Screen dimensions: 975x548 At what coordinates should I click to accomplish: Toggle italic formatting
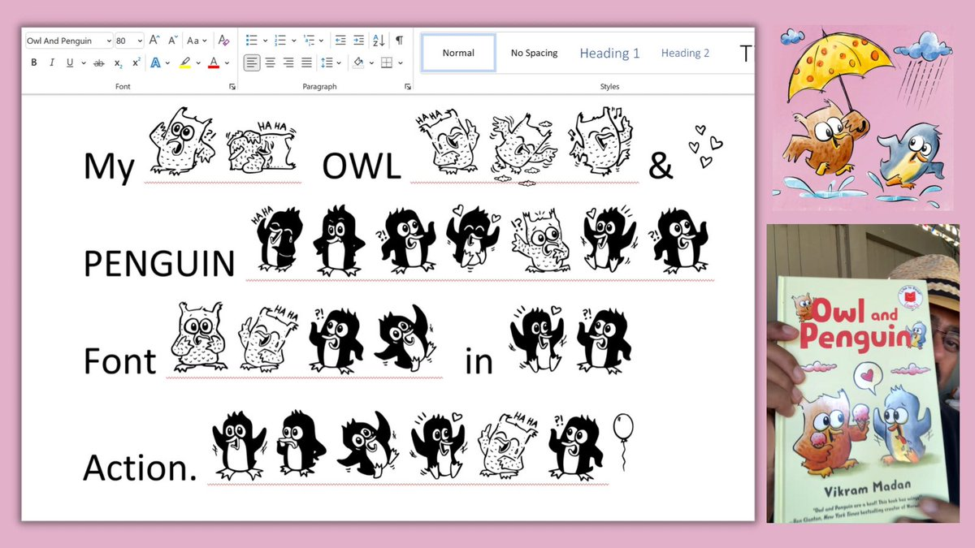pyautogui.click(x=51, y=63)
